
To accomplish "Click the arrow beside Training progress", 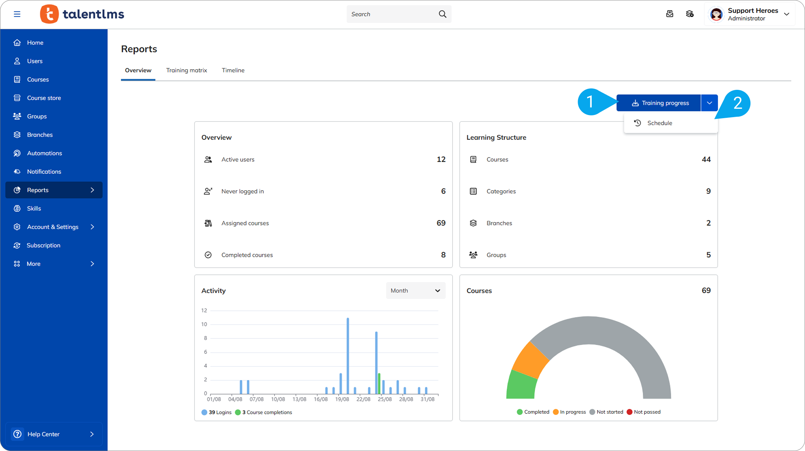I will [709, 103].
